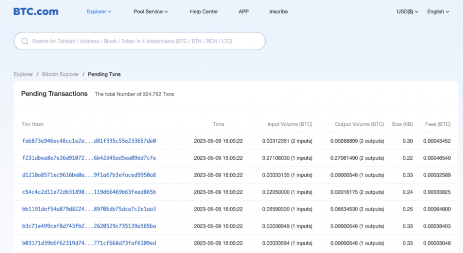Image resolution: width=463 pixels, height=253 pixels.
Task: Focus the TxHash / Address search field
Action: point(142,41)
